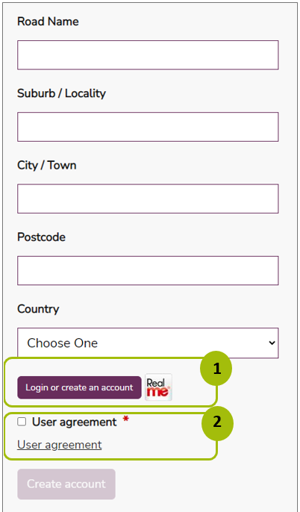Click the RealMe logo icon

158,387
